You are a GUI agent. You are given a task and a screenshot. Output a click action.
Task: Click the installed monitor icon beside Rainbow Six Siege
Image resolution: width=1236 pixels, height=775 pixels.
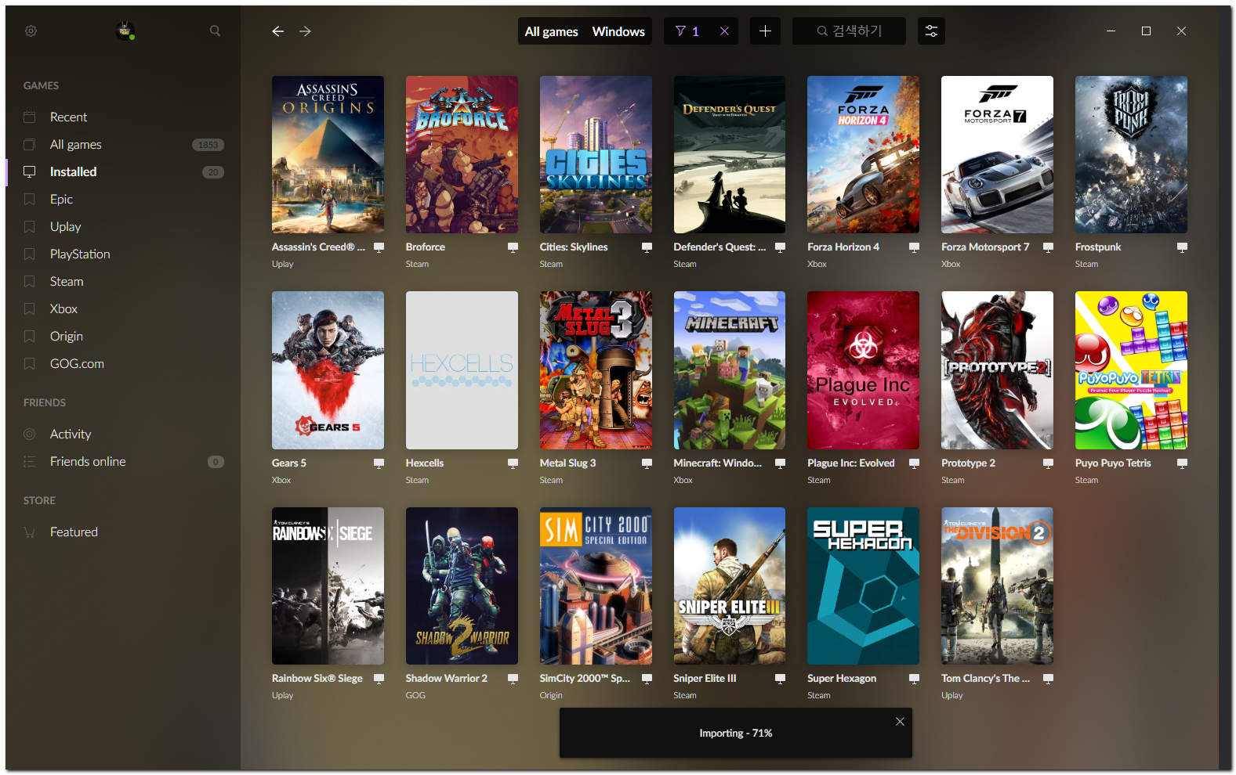coord(379,679)
